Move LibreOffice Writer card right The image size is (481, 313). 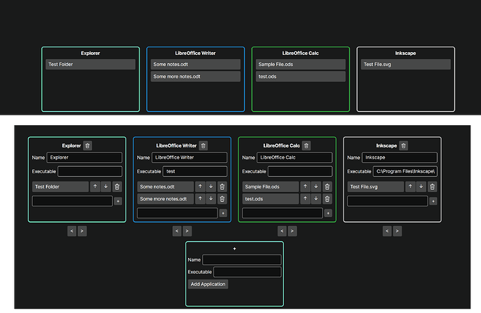tap(187, 231)
